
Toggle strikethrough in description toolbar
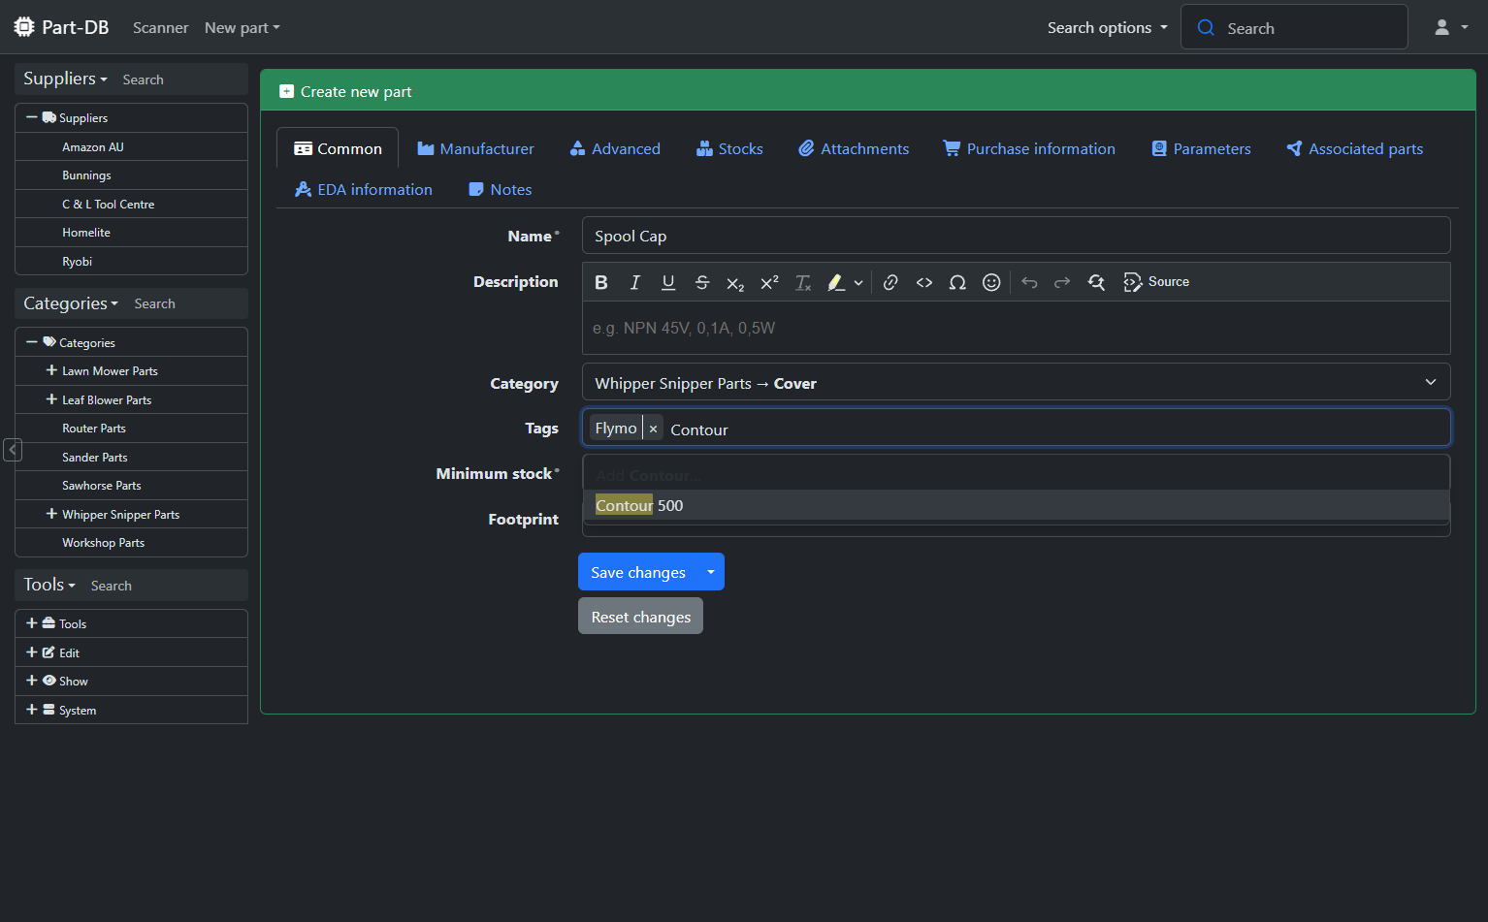[x=702, y=282]
